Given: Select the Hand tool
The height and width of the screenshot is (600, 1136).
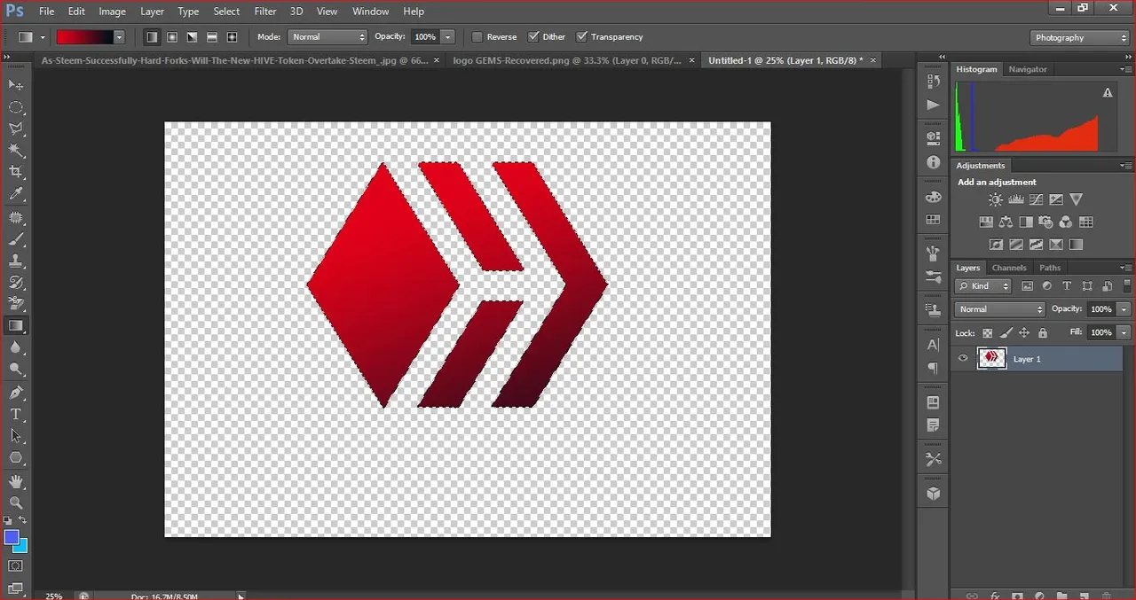Looking at the screenshot, I should (x=16, y=481).
